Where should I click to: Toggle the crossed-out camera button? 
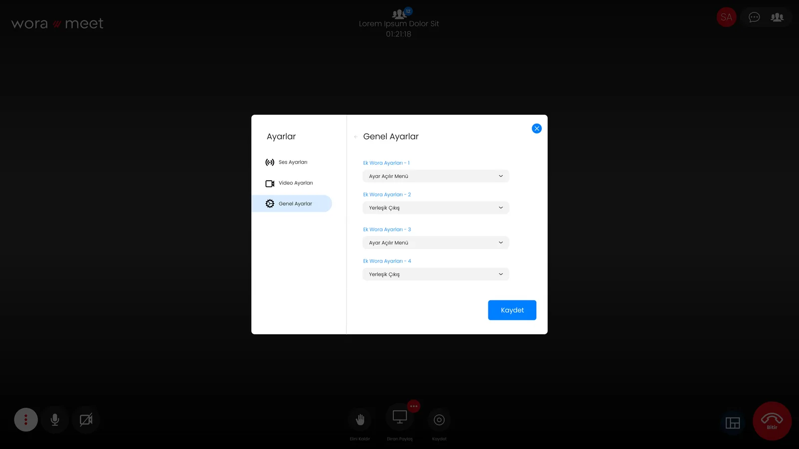[86, 420]
